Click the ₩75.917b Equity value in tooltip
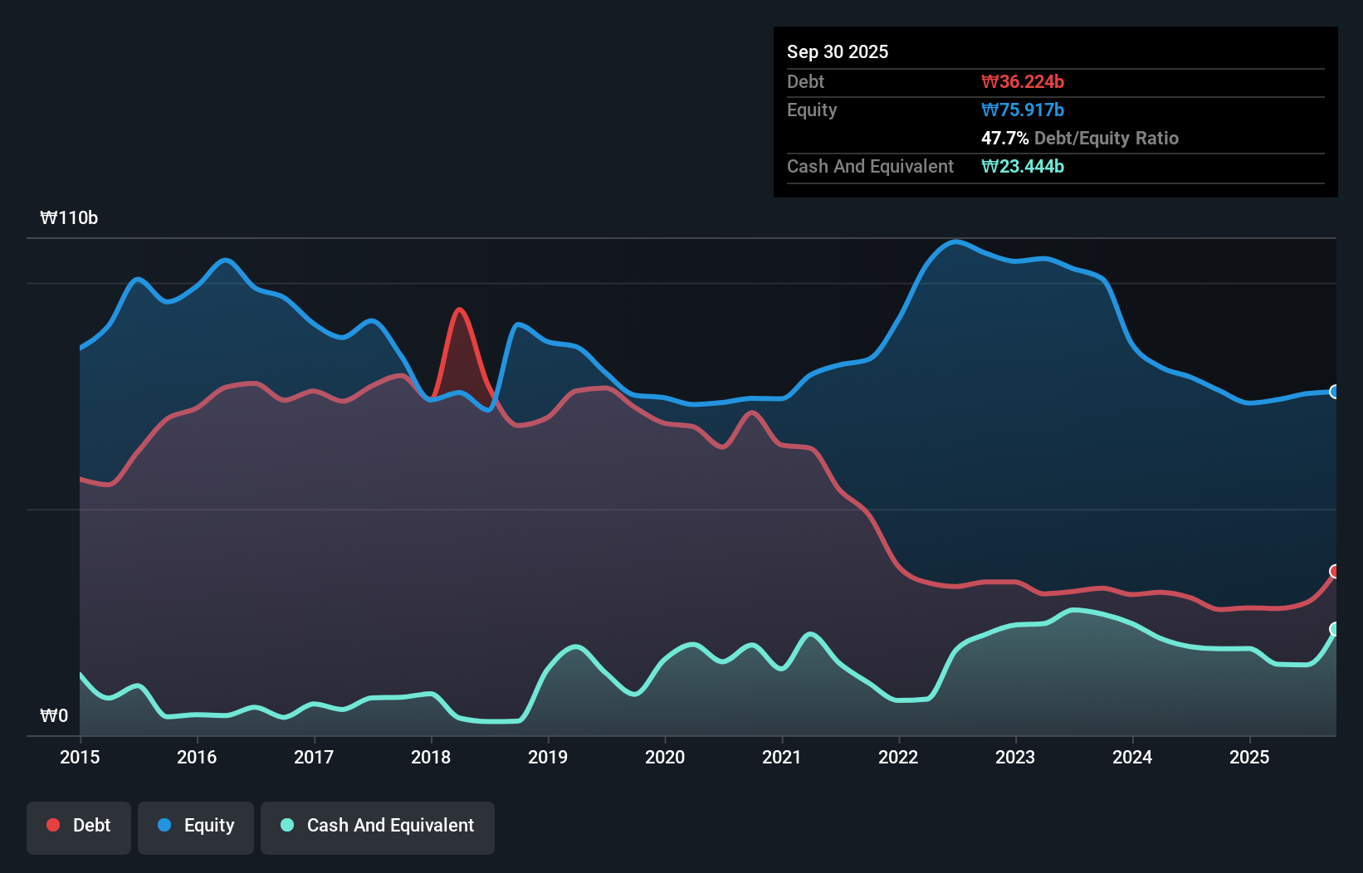 pyautogui.click(x=1023, y=110)
